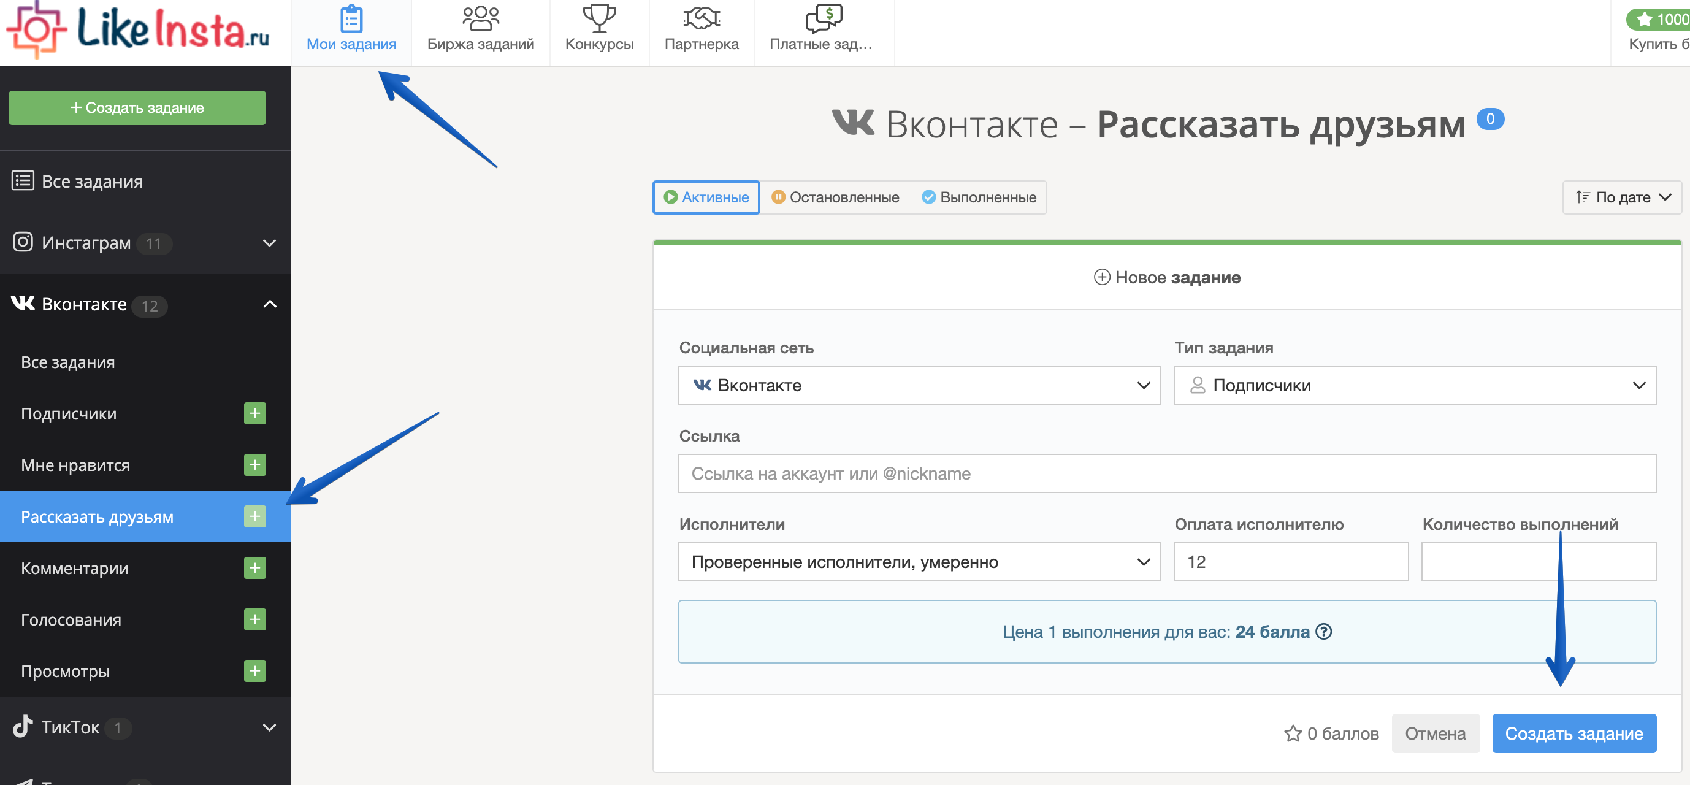The height and width of the screenshot is (785, 1690).
Task: Open the Исполнители dropdown
Action: pyautogui.click(x=919, y=562)
